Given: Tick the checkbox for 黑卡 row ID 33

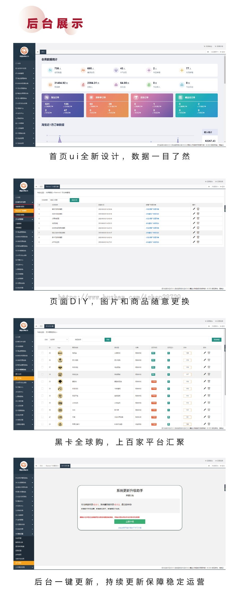Looking at the screenshot, I should 42,389.
